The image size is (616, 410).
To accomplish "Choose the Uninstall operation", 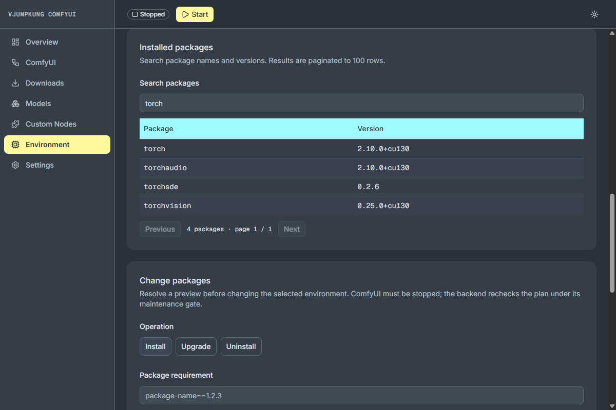I will point(241,346).
